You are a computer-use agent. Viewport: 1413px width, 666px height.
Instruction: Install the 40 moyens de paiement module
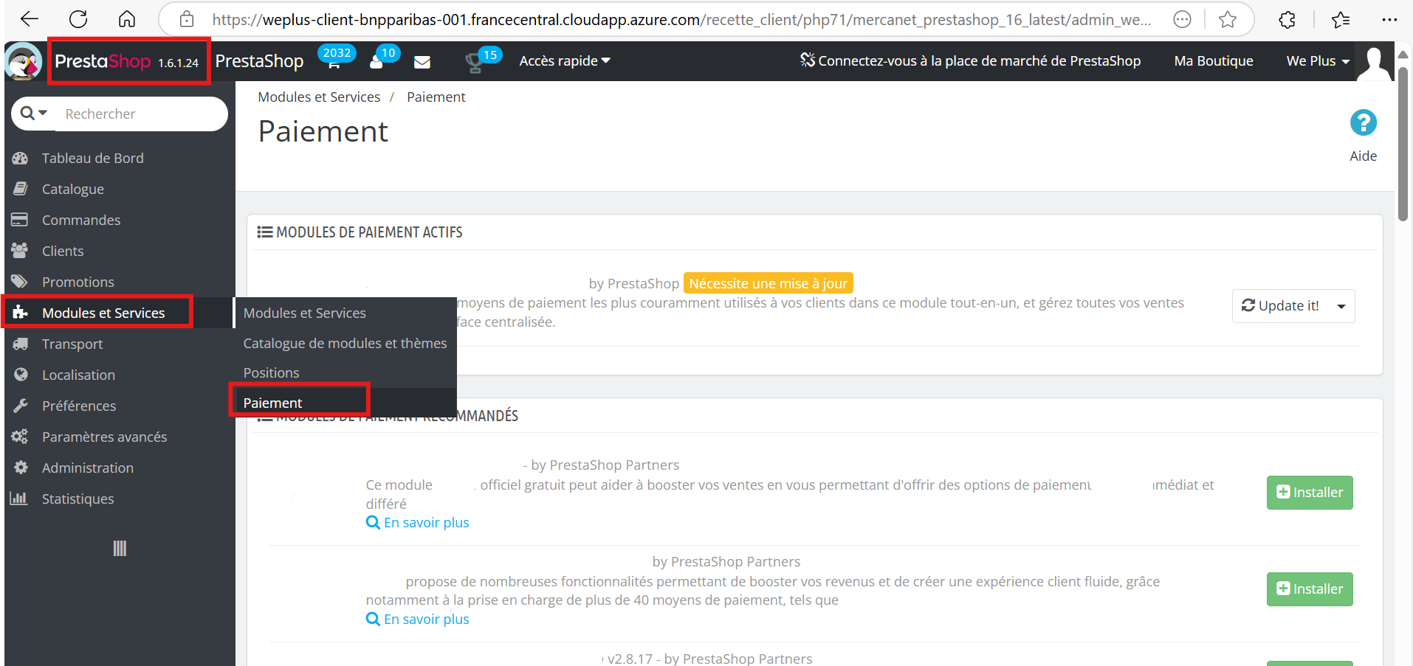click(1310, 589)
